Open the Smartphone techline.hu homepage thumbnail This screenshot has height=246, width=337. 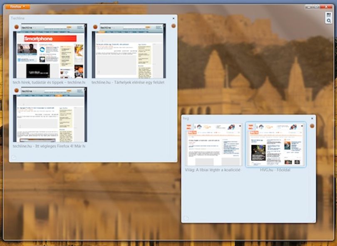pyautogui.click(x=50, y=51)
